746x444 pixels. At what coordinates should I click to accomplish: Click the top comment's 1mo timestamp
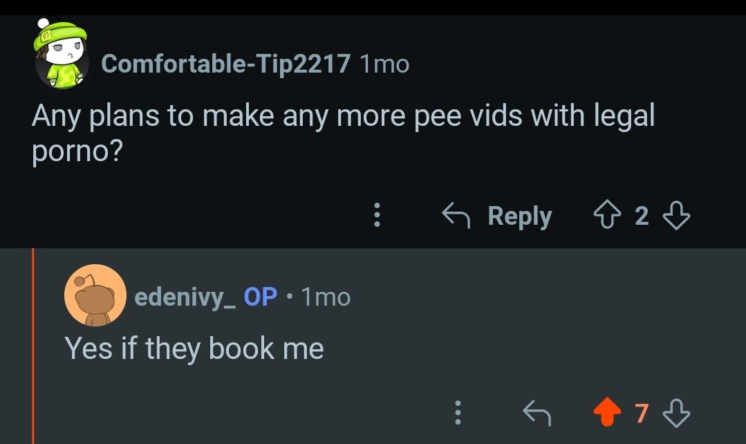pyautogui.click(x=385, y=64)
